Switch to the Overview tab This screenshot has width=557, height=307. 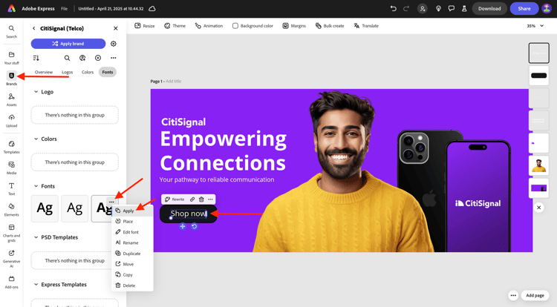(44, 72)
